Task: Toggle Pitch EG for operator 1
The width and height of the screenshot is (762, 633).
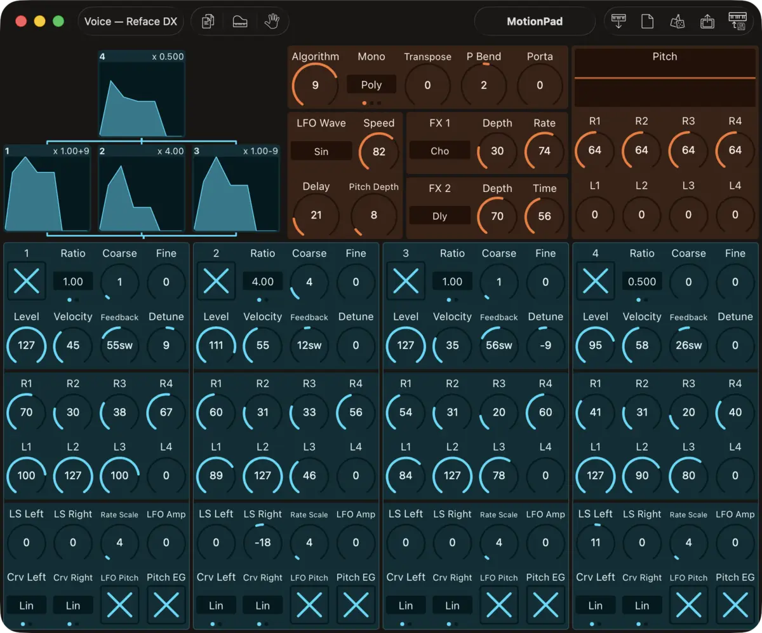Action: click(166, 605)
